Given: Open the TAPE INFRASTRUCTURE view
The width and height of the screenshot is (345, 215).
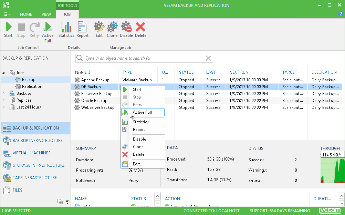Looking at the screenshot, I should coord(35,177).
